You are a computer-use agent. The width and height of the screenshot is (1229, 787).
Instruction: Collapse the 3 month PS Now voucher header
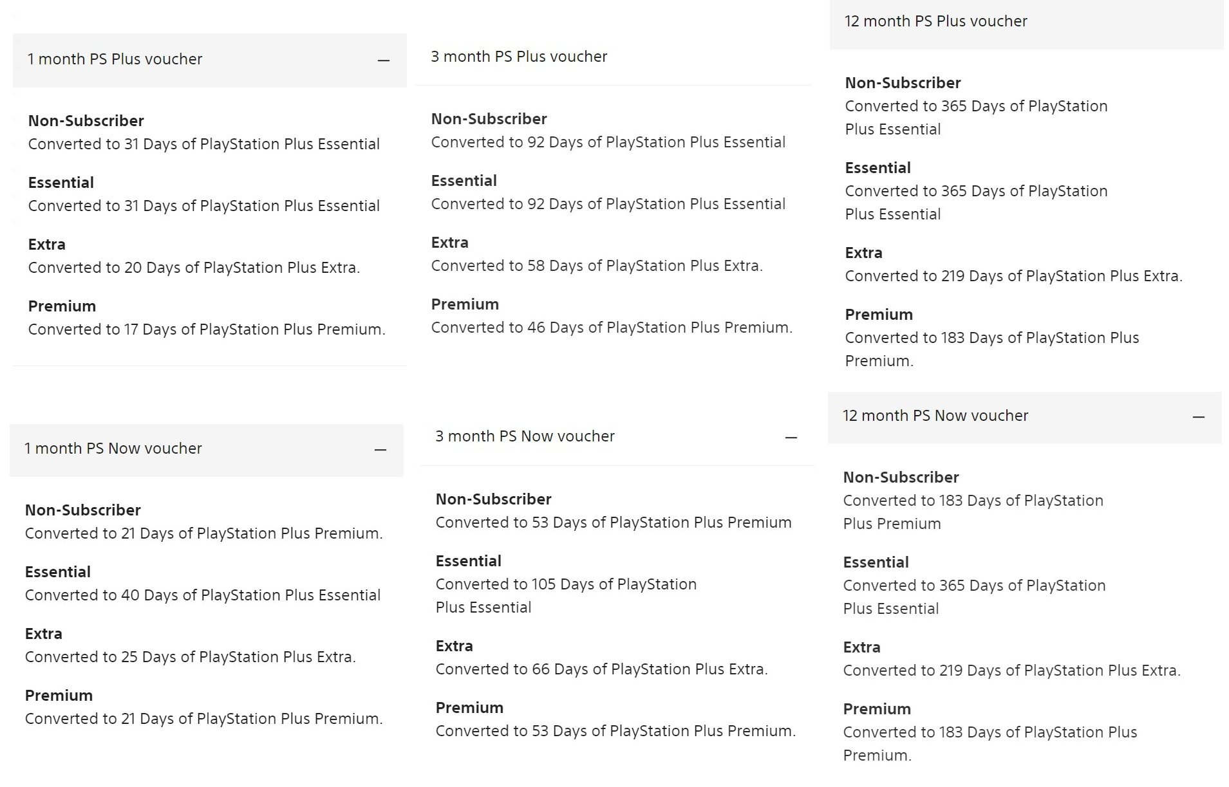(525, 436)
